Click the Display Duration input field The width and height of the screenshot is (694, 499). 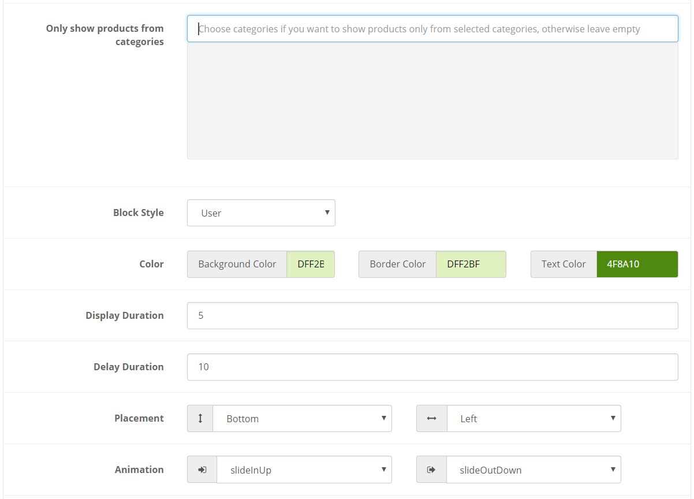coord(432,315)
